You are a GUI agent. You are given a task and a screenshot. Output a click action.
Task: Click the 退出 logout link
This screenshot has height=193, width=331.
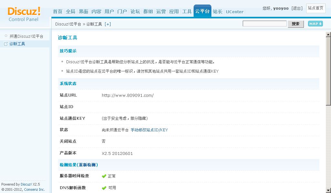coord(297,8)
